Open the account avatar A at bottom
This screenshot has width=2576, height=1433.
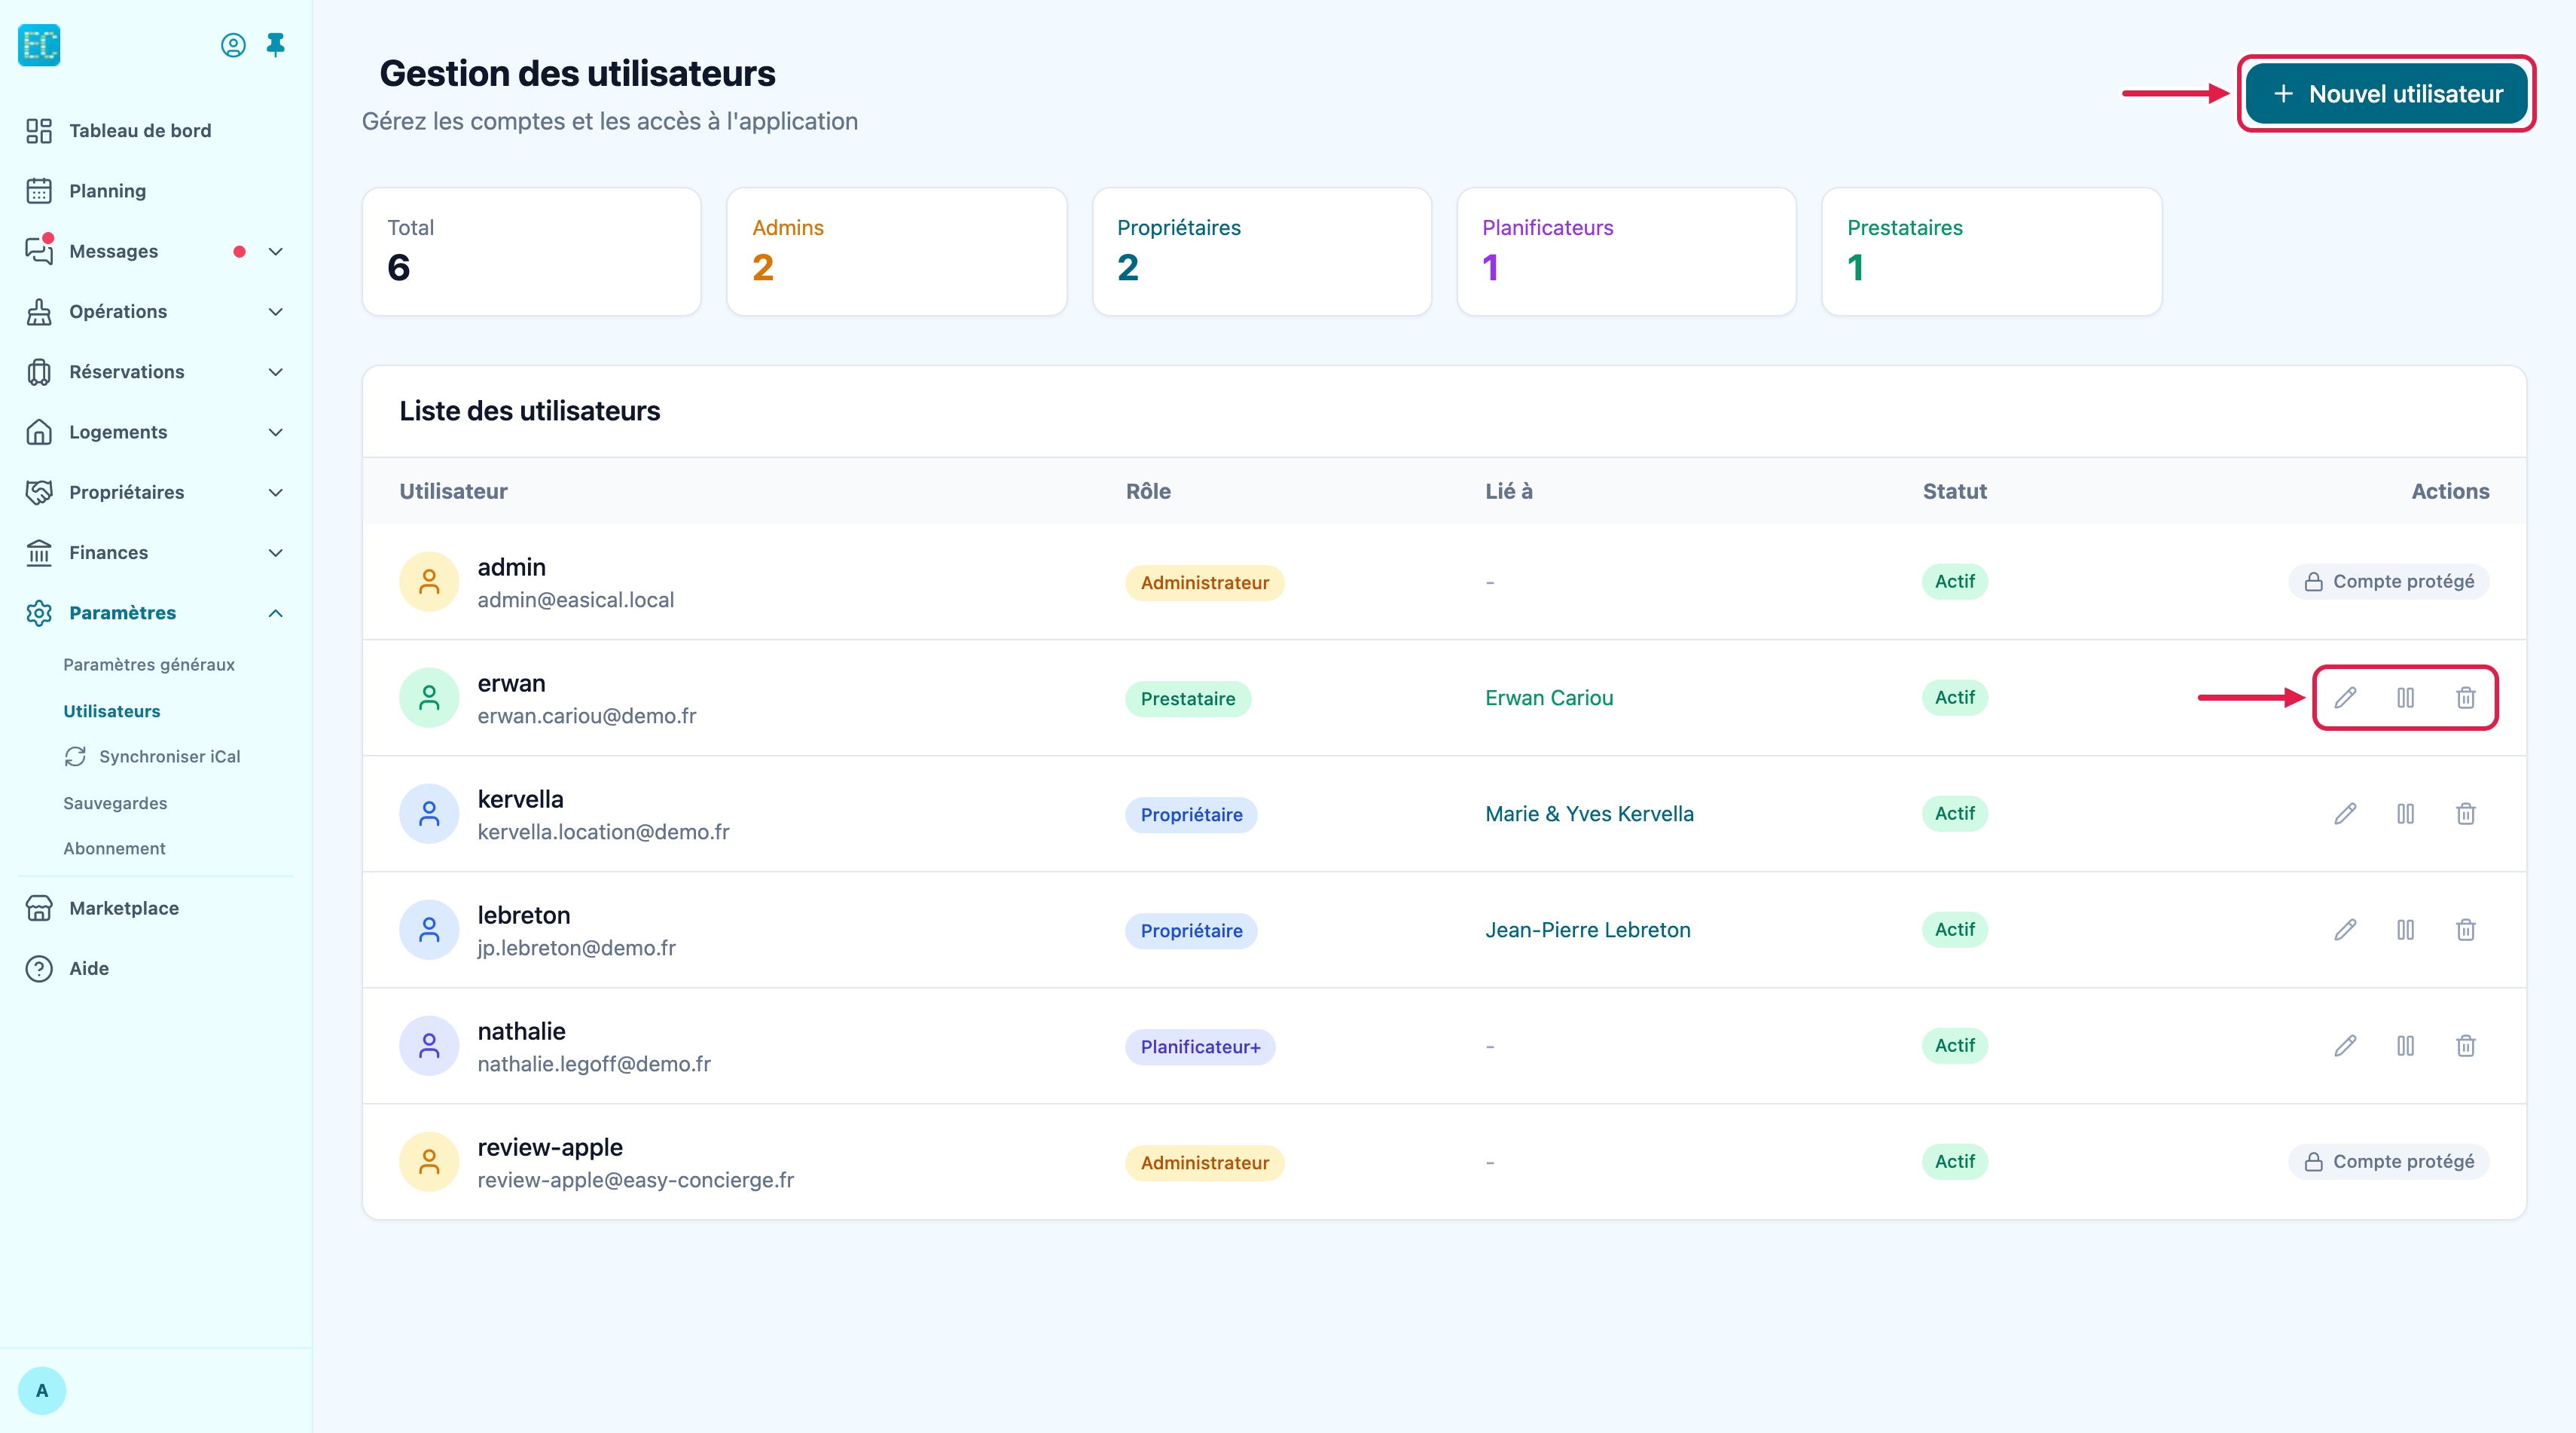pyautogui.click(x=42, y=1390)
